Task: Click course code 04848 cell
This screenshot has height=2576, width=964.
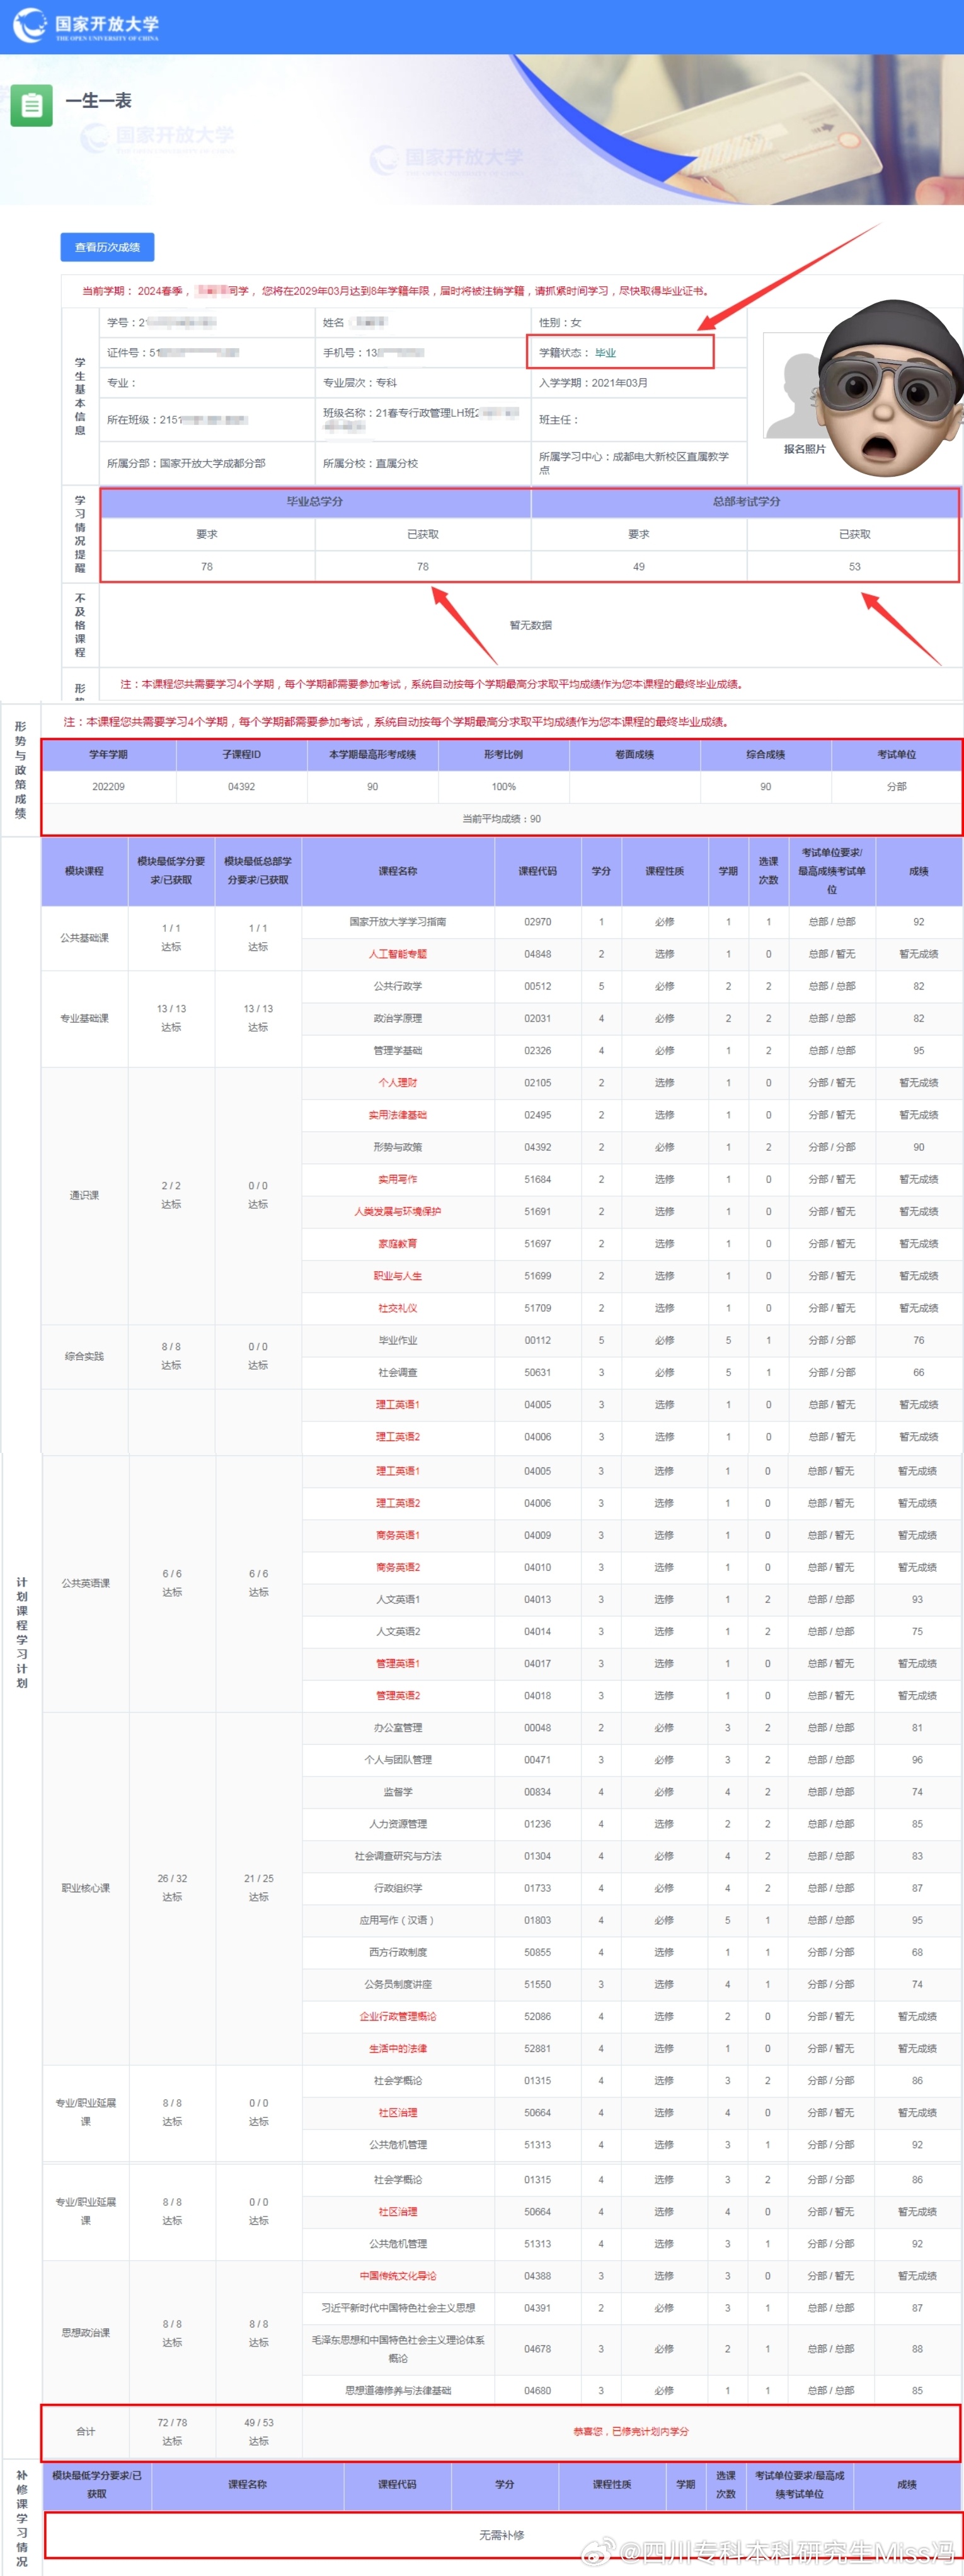Action: tap(537, 954)
